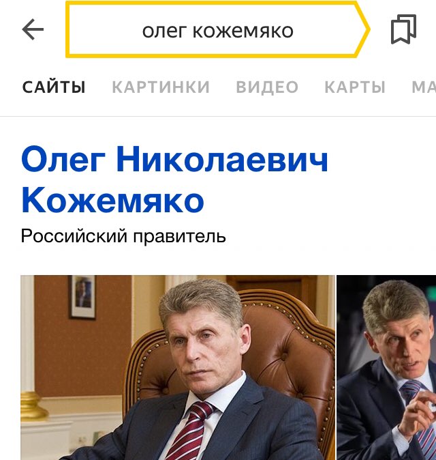
Task: Tap the yellow arrow tip of search box
Action: [363, 29]
